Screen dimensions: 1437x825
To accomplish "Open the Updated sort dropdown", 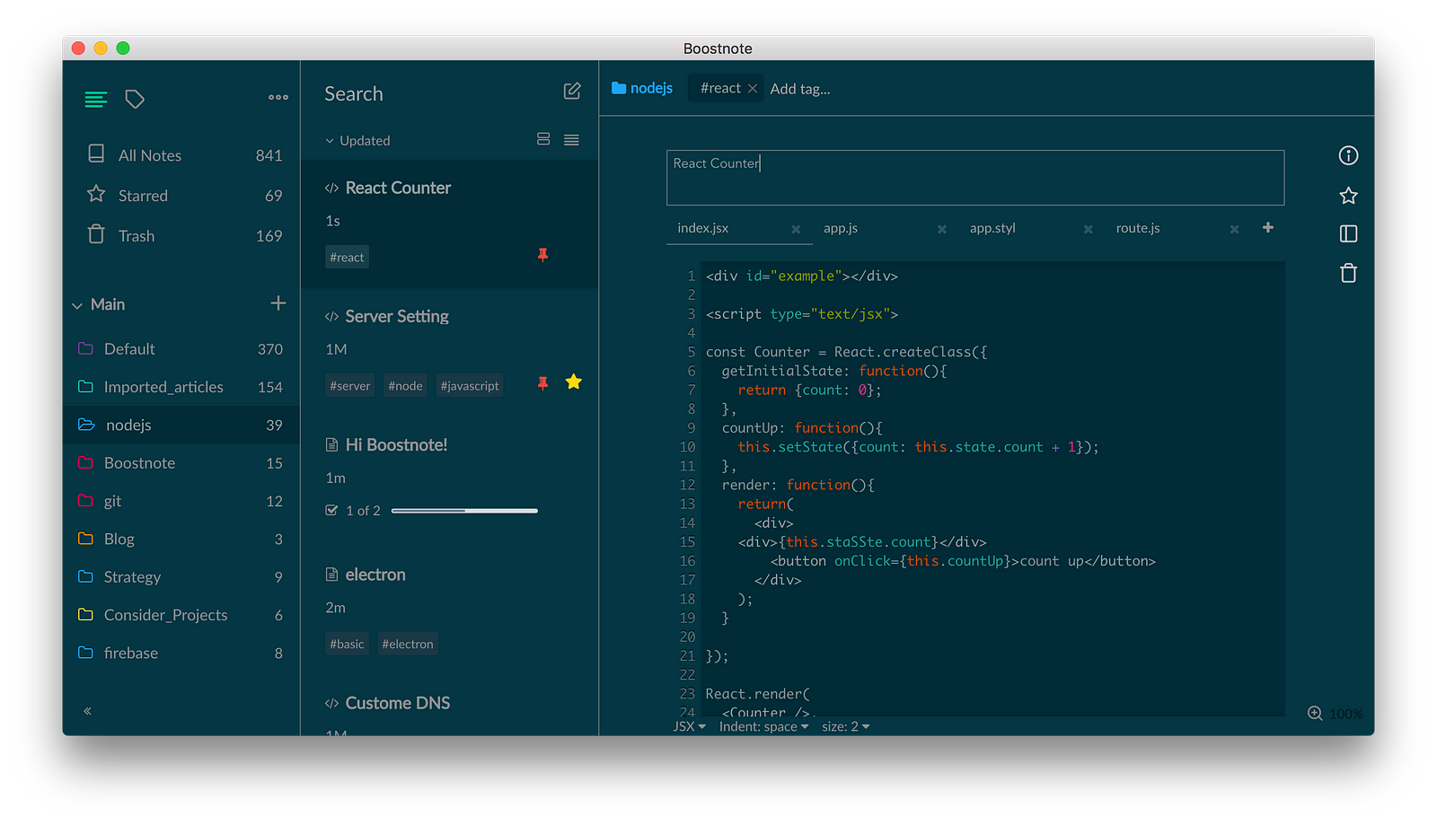I will [x=357, y=140].
